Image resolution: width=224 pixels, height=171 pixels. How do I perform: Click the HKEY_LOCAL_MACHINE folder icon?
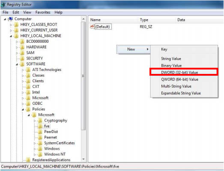pyautogui.click(x=16, y=36)
